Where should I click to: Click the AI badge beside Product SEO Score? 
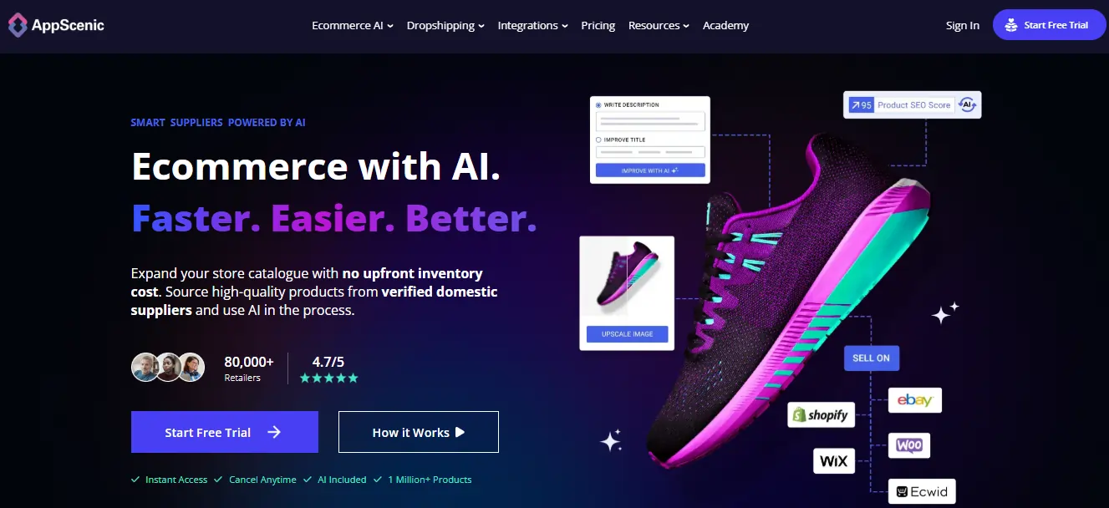(967, 104)
